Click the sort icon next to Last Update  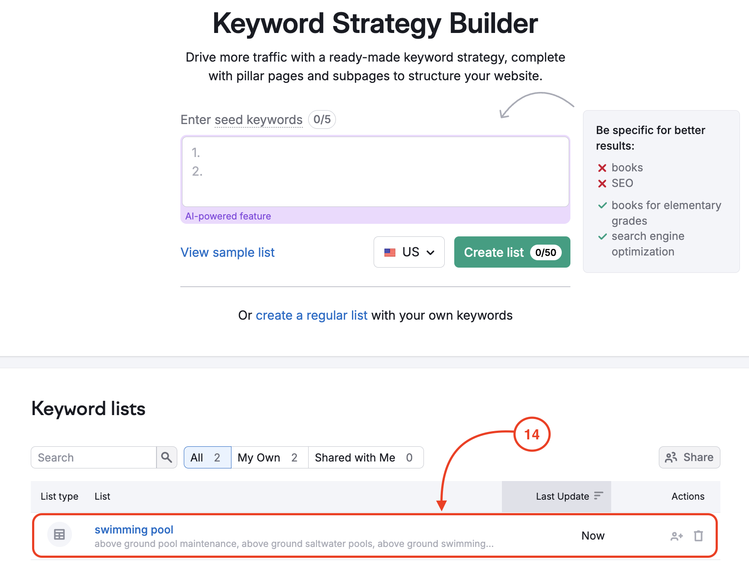(599, 495)
